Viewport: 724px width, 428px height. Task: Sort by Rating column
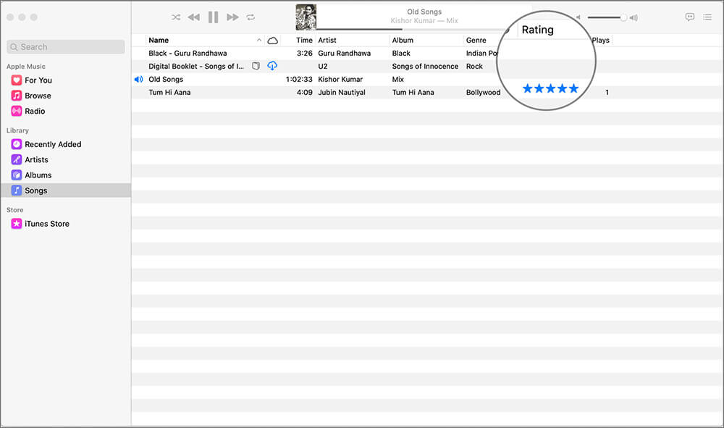pos(537,30)
